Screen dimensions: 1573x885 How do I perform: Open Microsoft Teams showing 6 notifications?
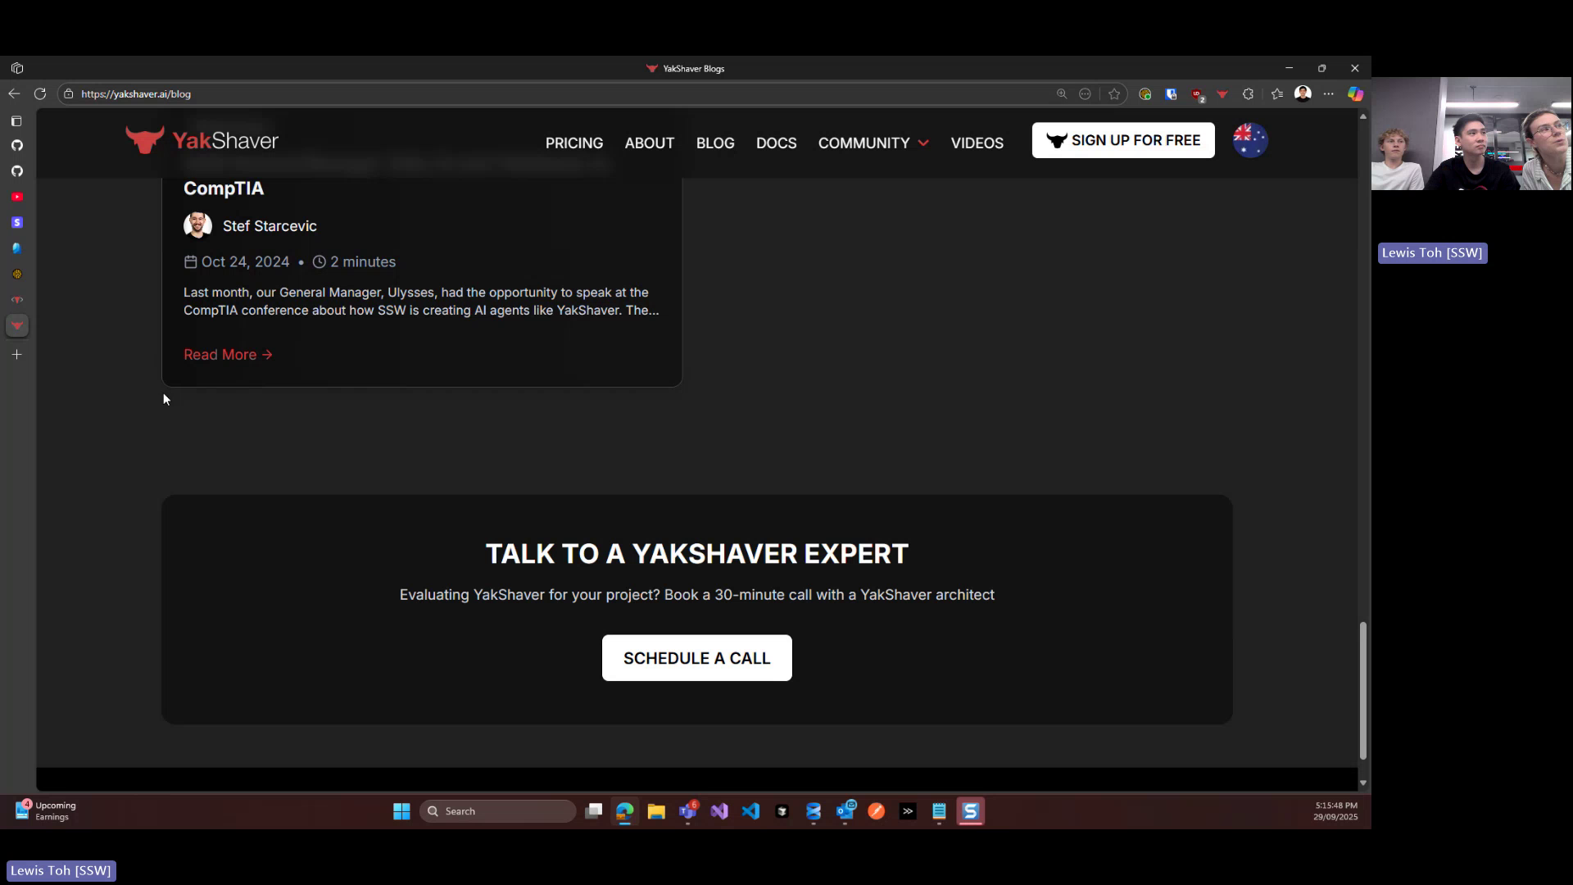pyautogui.click(x=688, y=811)
